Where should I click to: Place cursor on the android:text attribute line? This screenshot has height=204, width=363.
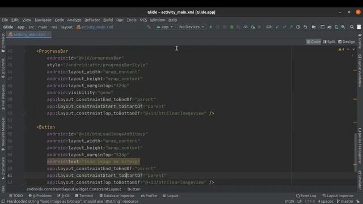coord(93,161)
